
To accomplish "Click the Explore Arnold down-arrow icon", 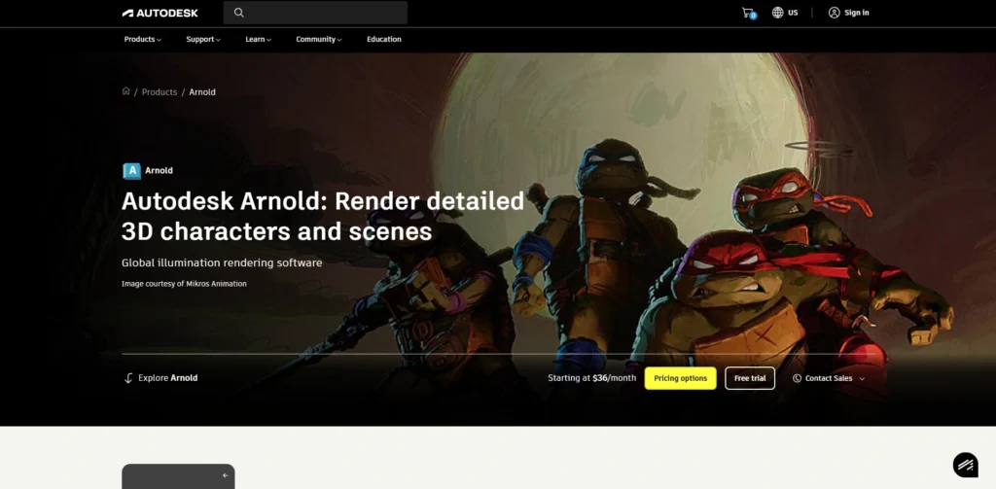I will point(127,378).
